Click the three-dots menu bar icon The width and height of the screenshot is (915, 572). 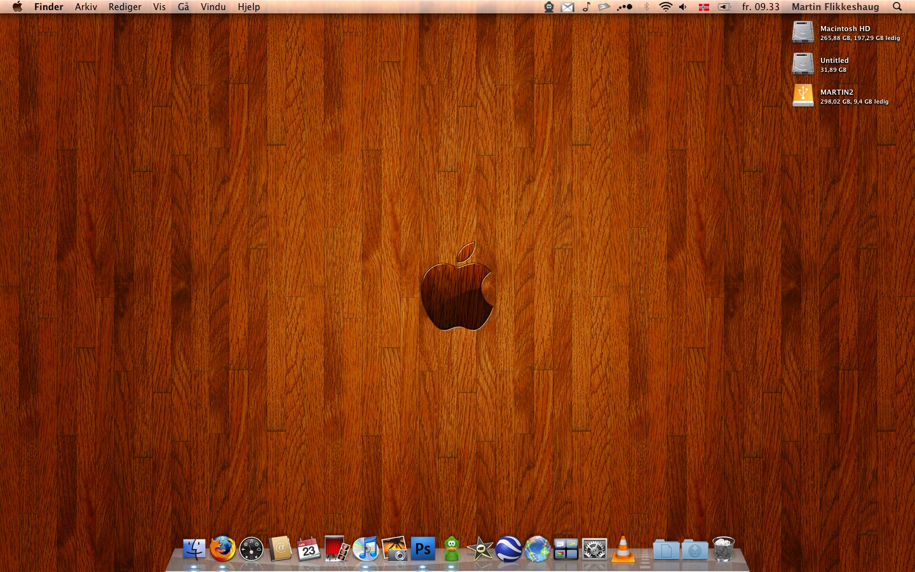(625, 7)
